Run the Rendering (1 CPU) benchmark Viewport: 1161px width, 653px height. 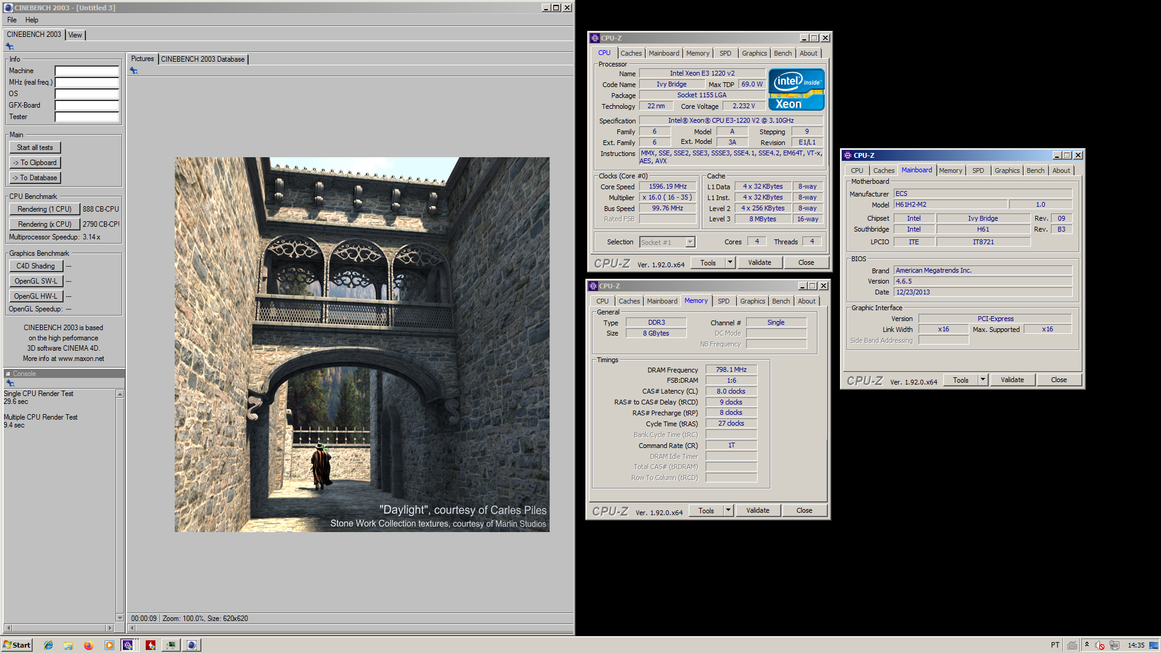point(45,209)
